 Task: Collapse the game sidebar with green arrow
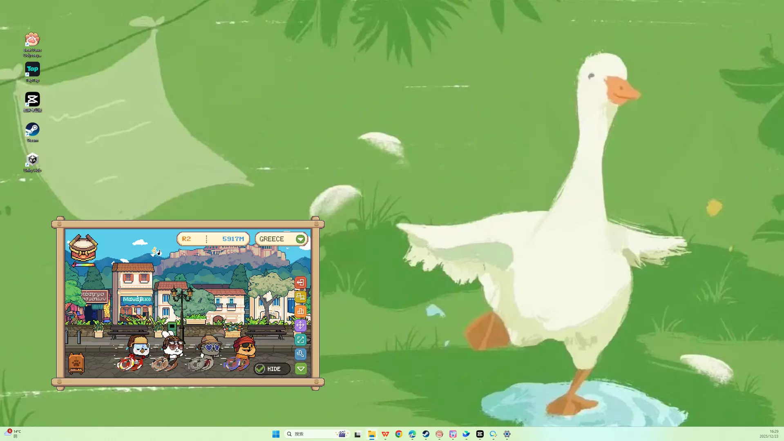(x=301, y=369)
